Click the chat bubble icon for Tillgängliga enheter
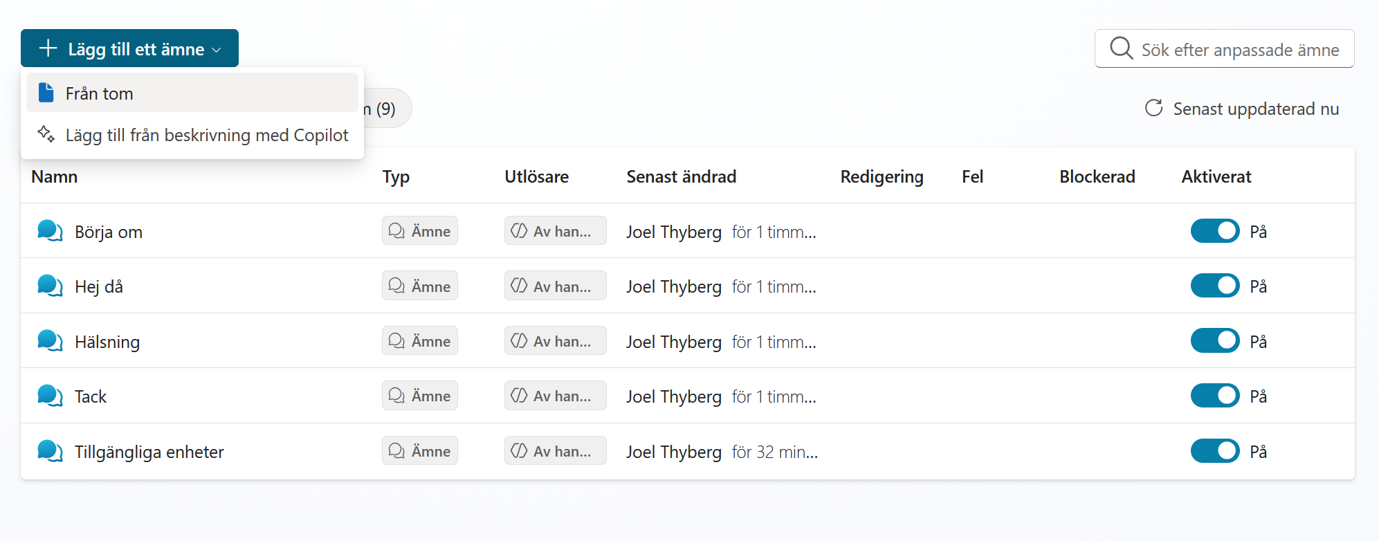The height and width of the screenshot is (541, 1379). pyautogui.click(x=50, y=451)
